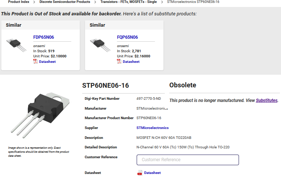
Task: Navigate to Discrete Semiconductor Products breadcrumb
Action: click(65, 2)
